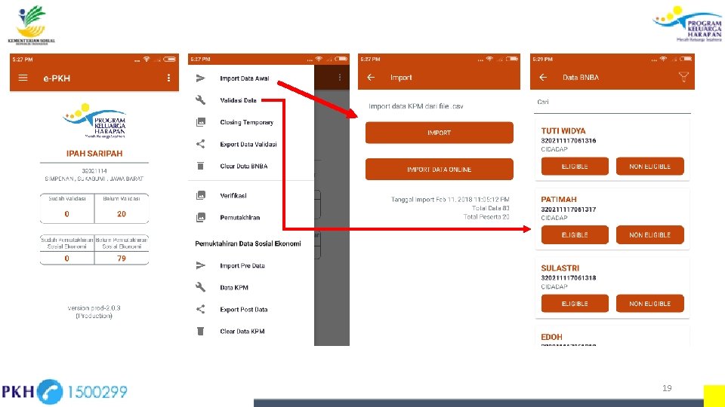Click the SULASTRI name
Screen dimensions: 725x407
[x=560, y=268]
